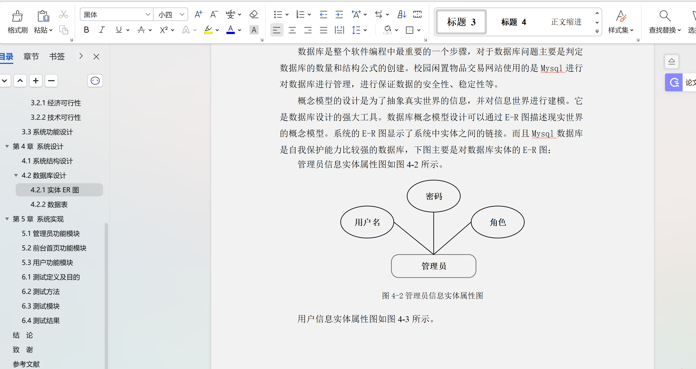696x369 pixels.
Task: Open the font size 小四 dropdown
Action: click(182, 14)
